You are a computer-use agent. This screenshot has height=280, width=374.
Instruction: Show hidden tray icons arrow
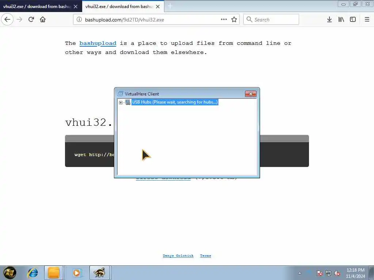tap(299, 273)
